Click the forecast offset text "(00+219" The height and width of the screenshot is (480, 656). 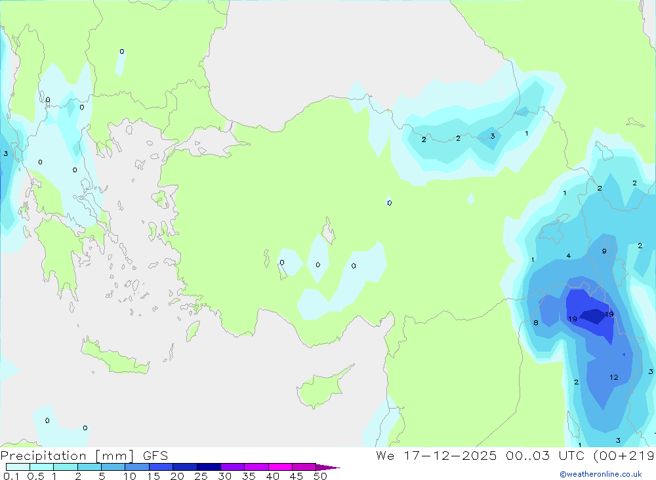pyautogui.click(x=624, y=455)
